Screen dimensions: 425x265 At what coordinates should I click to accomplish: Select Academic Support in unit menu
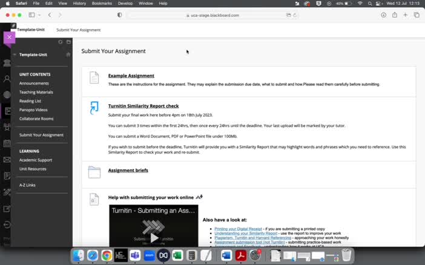coord(36,160)
